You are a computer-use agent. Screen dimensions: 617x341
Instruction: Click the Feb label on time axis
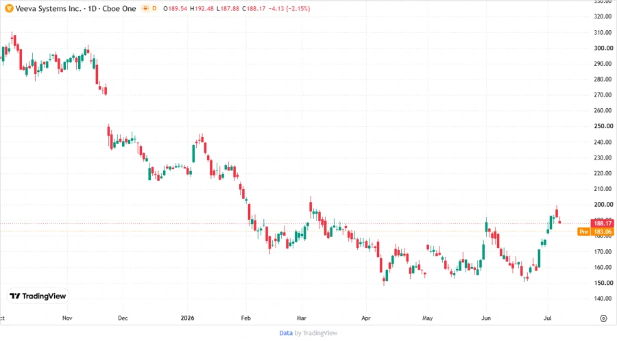pos(246,318)
